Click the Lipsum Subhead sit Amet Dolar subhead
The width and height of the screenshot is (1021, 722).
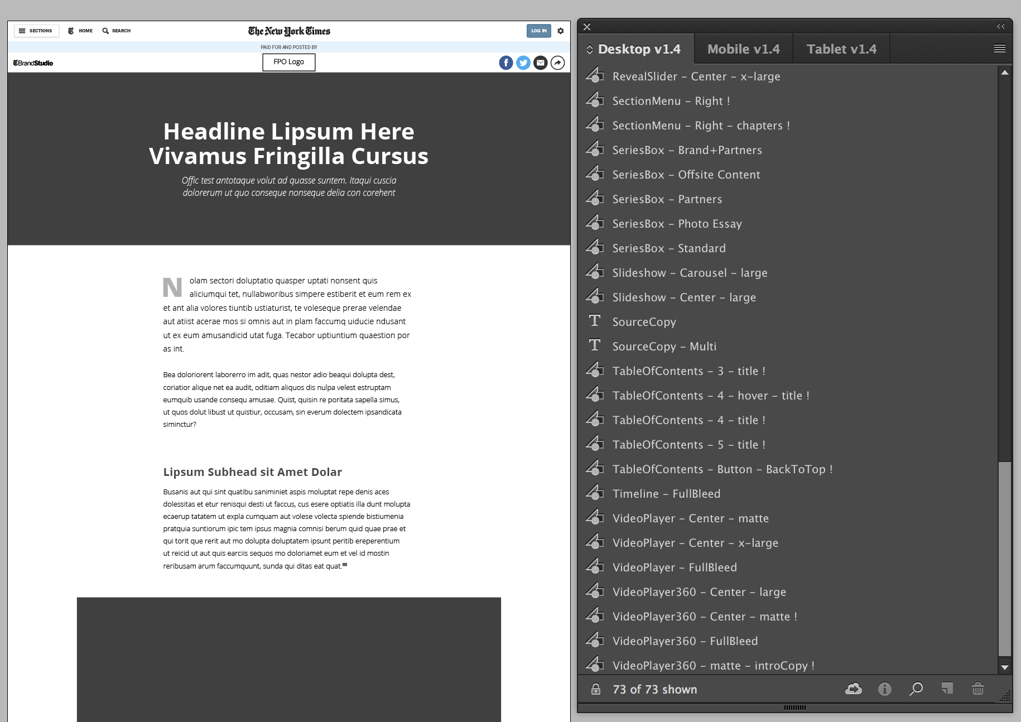[252, 472]
